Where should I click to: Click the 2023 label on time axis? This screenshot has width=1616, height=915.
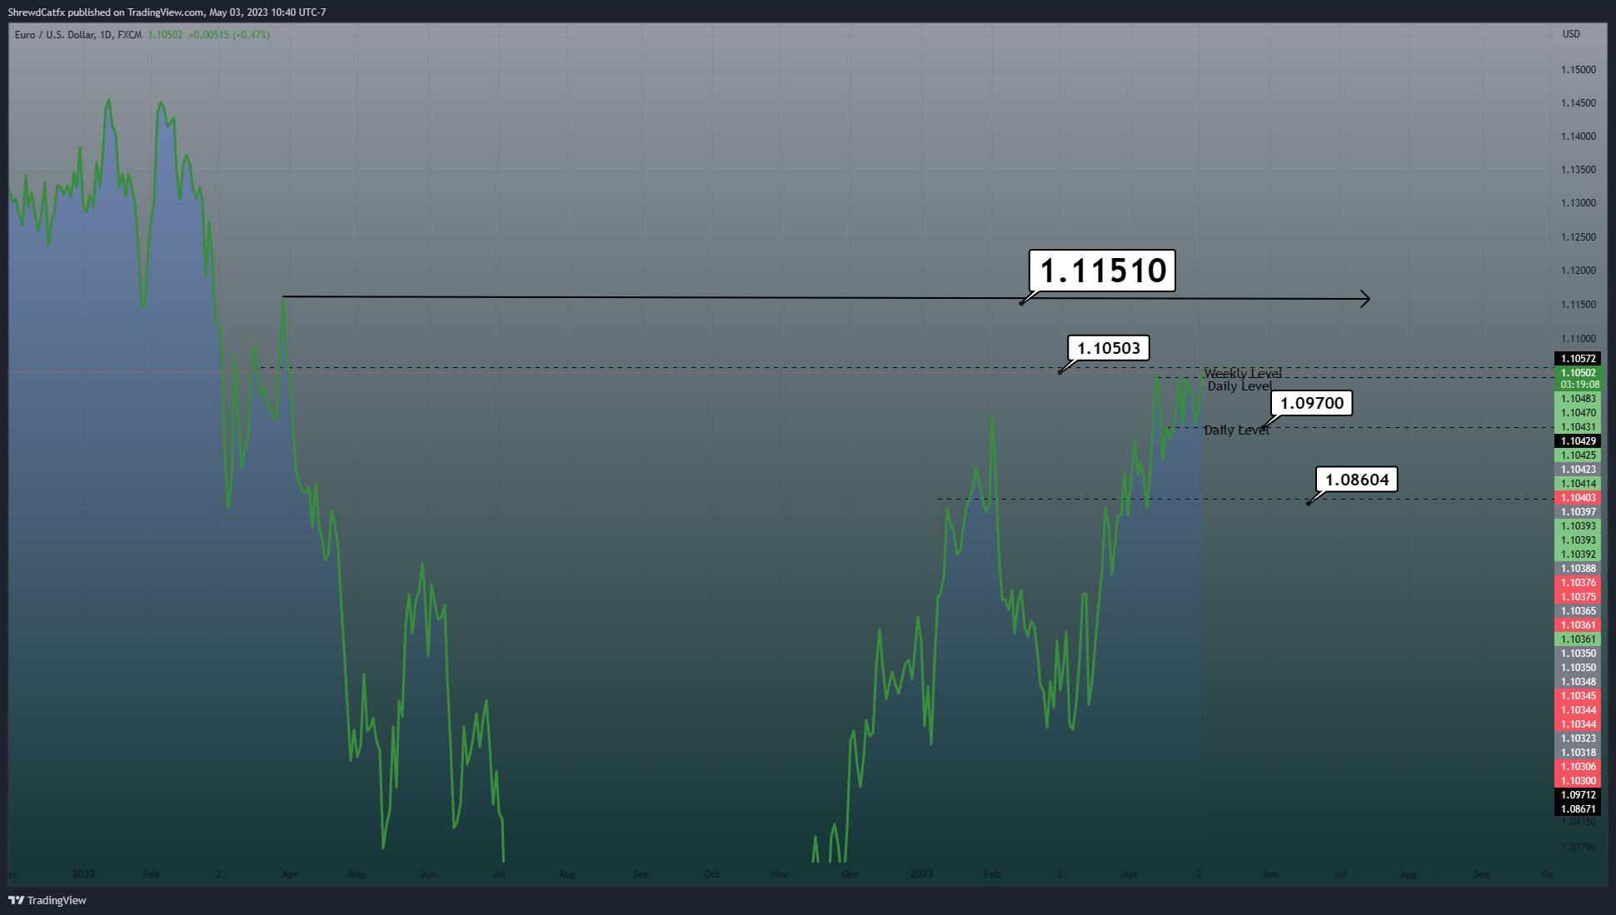pyautogui.click(x=921, y=874)
